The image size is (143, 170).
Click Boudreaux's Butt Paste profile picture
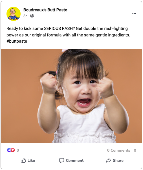(x=14, y=14)
